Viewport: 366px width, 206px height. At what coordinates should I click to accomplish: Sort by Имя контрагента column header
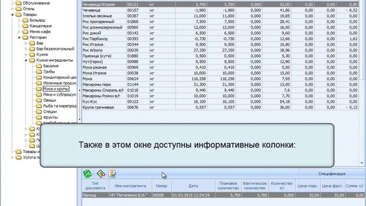[130, 185]
